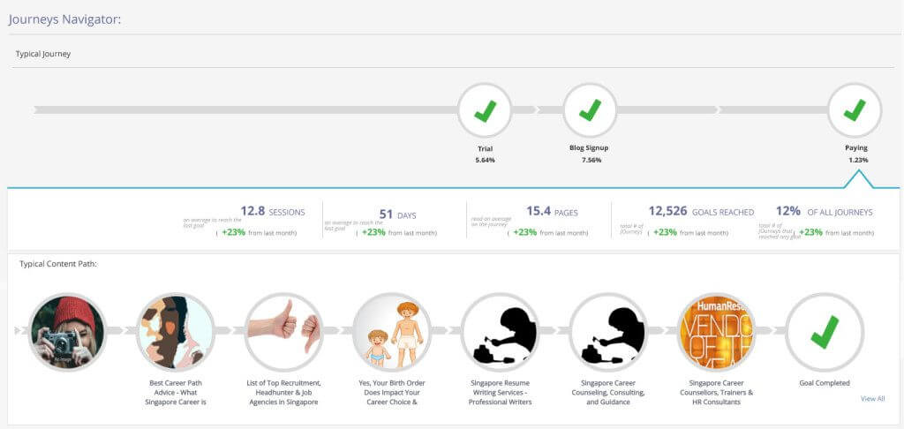Click the Goal Completed green checkmark
Image resolution: width=904 pixels, height=429 pixels.
(x=825, y=332)
